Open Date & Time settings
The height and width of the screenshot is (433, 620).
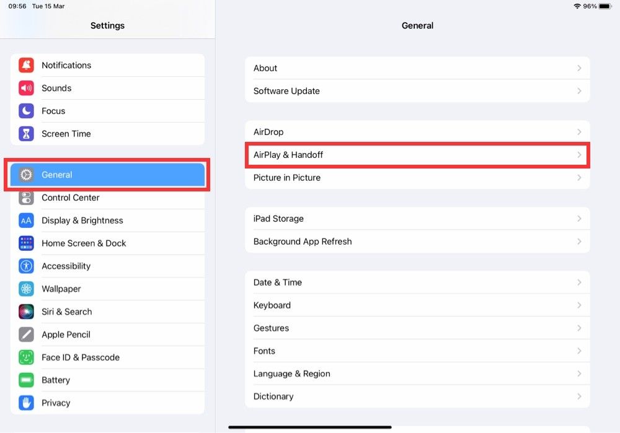(417, 282)
